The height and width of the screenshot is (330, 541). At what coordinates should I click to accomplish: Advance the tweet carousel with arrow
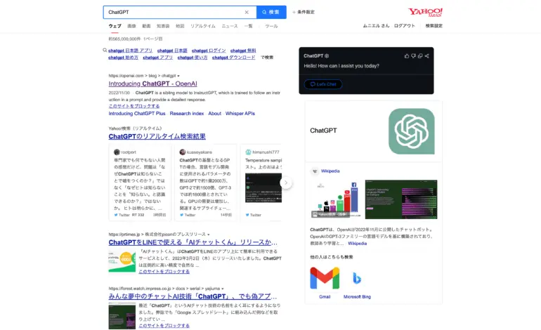click(x=286, y=183)
